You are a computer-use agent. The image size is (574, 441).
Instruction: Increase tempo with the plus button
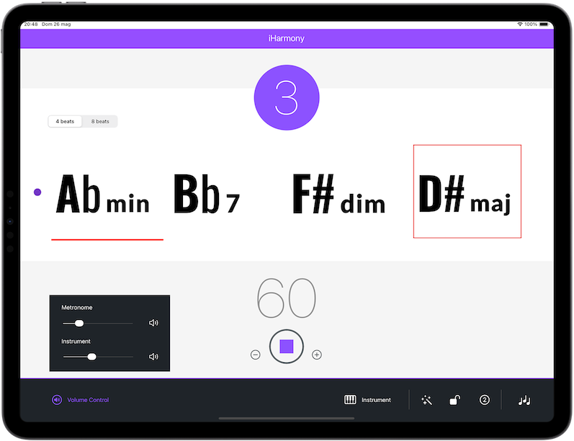point(317,355)
